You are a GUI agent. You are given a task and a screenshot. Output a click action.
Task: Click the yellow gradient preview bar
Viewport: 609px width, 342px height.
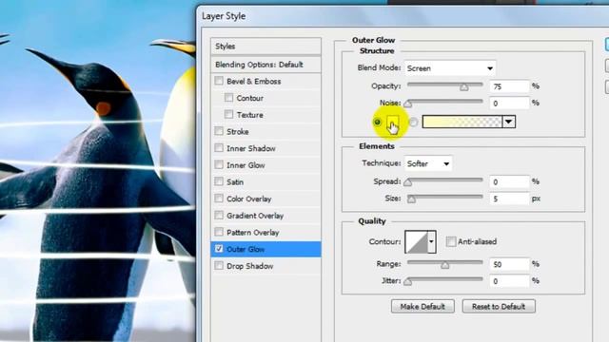click(x=462, y=122)
